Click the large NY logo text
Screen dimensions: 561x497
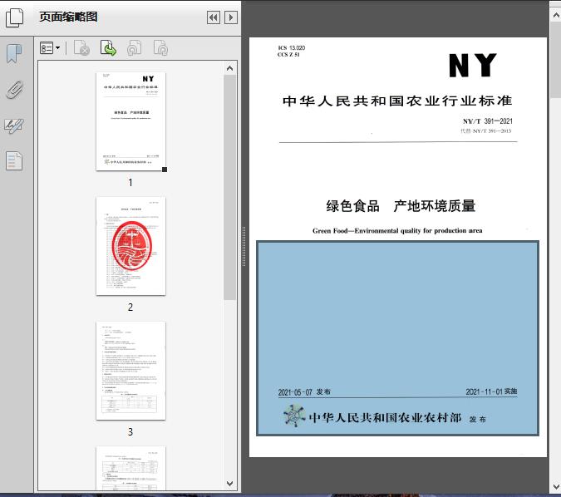click(473, 65)
